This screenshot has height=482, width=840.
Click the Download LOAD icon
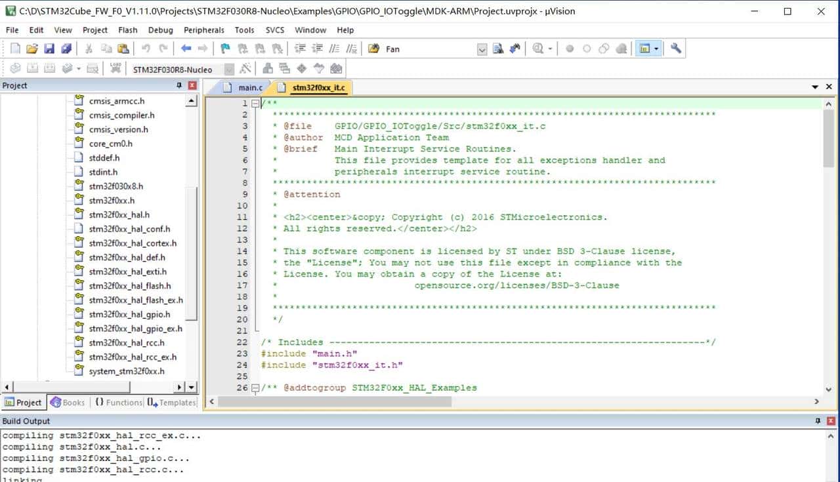[115, 69]
